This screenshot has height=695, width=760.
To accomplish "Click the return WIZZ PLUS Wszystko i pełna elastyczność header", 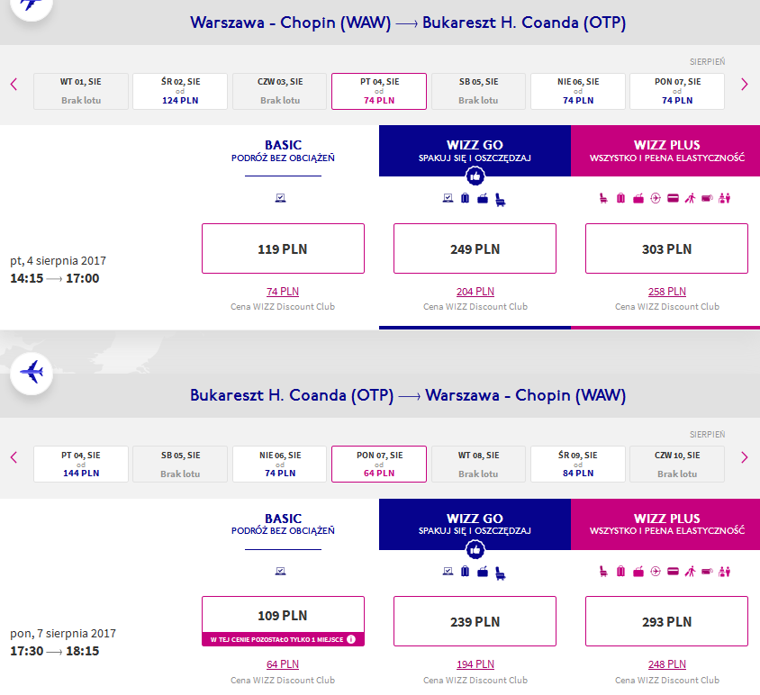I will (667, 524).
